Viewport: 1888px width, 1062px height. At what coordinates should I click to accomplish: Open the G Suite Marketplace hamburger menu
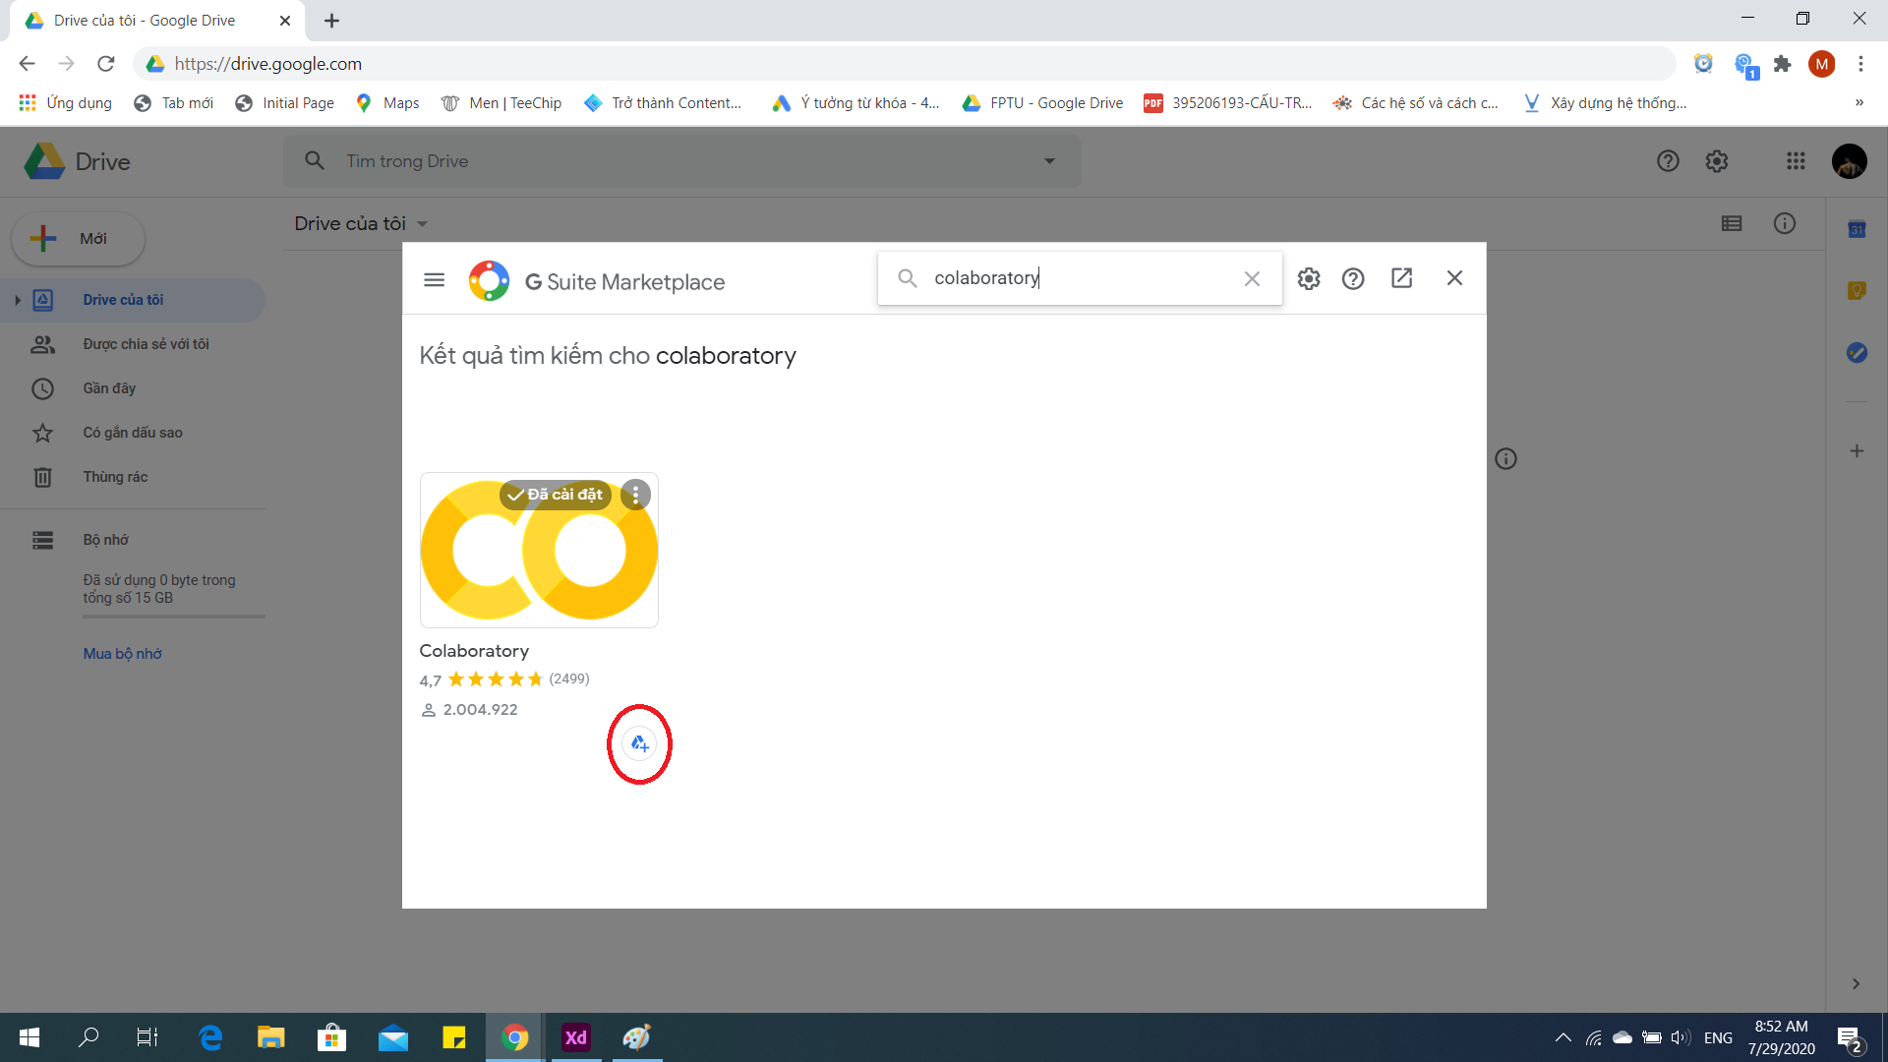point(434,280)
